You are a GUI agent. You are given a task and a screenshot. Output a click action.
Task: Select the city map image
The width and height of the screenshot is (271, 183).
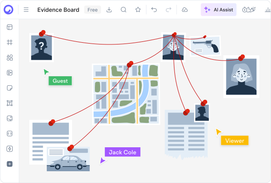click(126, 94)
